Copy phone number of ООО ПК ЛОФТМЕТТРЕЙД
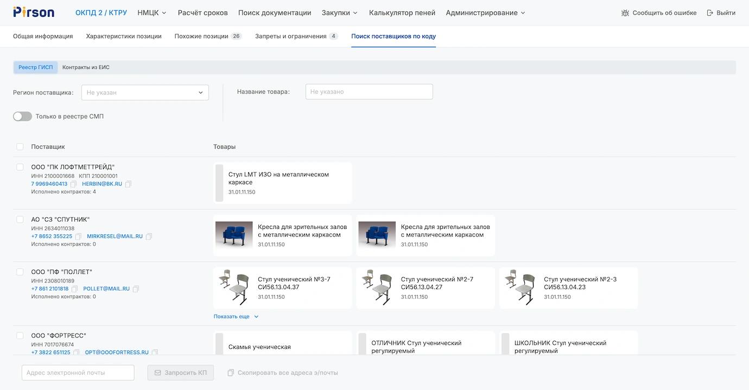749x390 pixels. click(74, 184)
